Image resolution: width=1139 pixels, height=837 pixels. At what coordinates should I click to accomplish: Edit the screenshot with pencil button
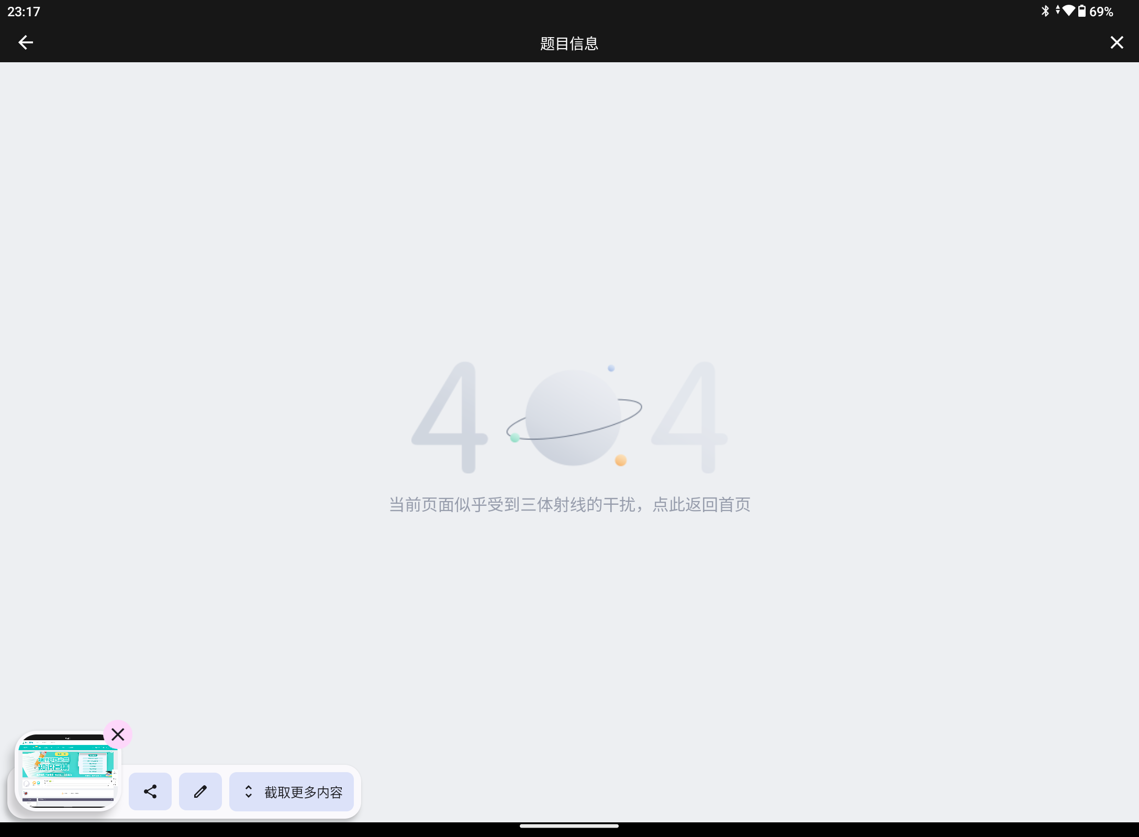[x=200, y=791]
